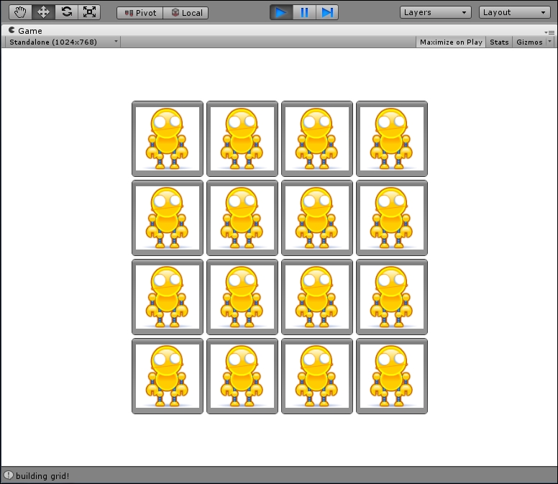
Task: Pause the running game
Action: (x=304, y=13)
